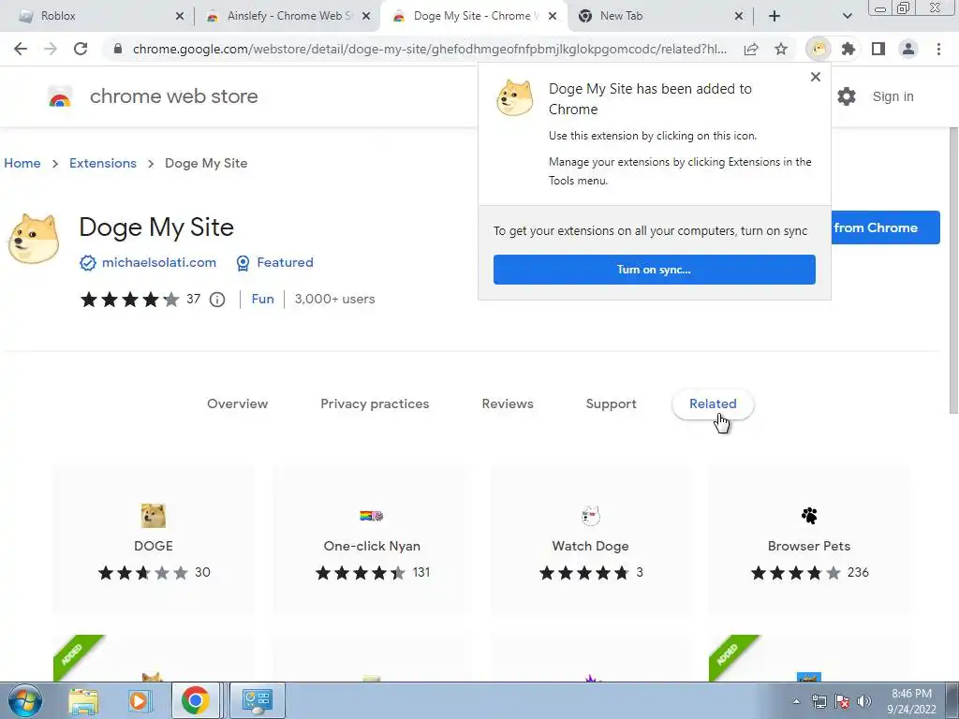Go to the Extensions breadcrumb link
Image resolution: width=959 pixels, height=719 pixels.
pos(103,163)
